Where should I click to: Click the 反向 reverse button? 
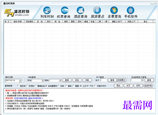(77, 80)
